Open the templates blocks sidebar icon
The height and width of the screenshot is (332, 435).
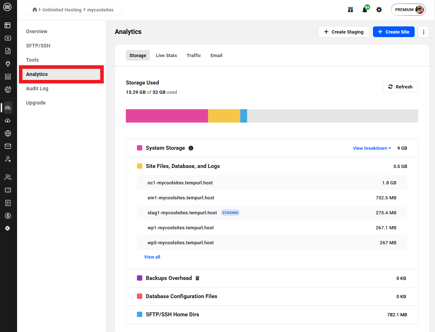8,77
